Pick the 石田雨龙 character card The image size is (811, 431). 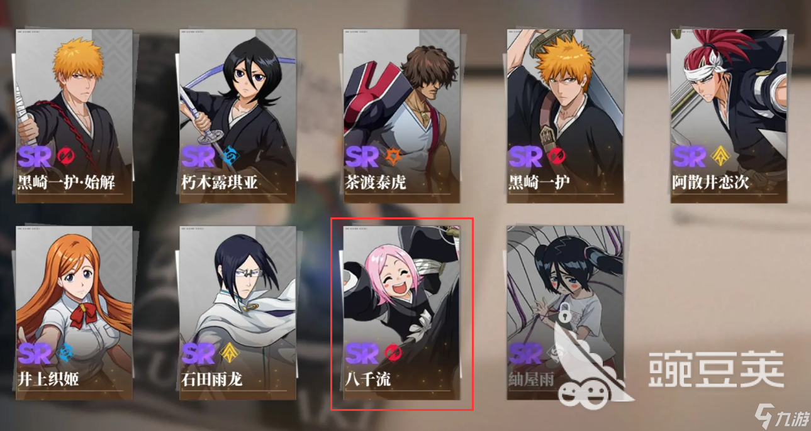click(238, 313)
